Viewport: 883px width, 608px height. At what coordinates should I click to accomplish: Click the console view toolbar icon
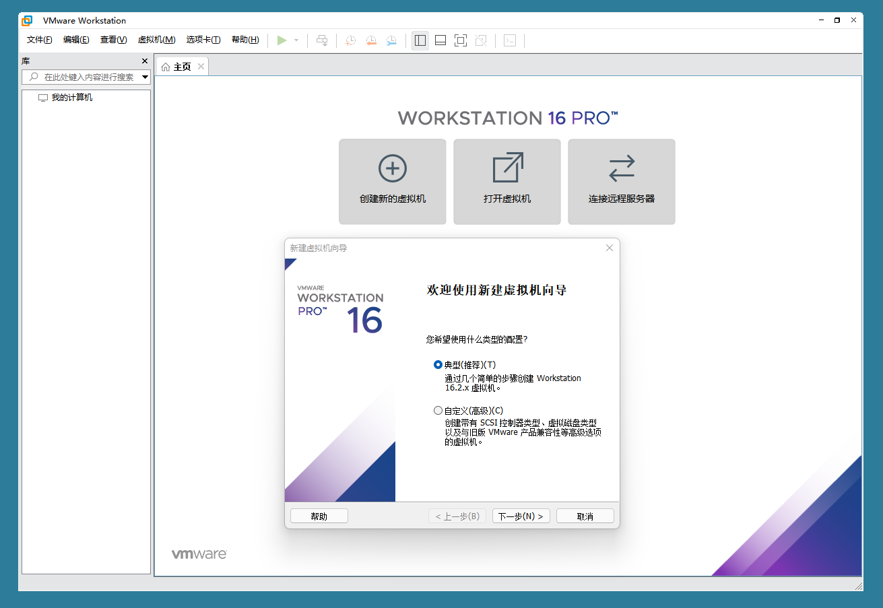tap(510, 40)
